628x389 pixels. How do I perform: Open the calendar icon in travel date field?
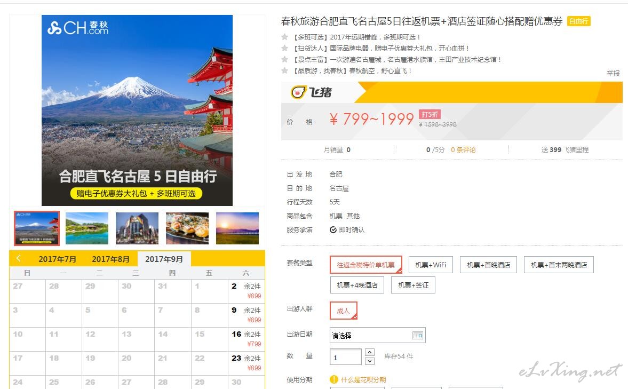coord(417,335)
